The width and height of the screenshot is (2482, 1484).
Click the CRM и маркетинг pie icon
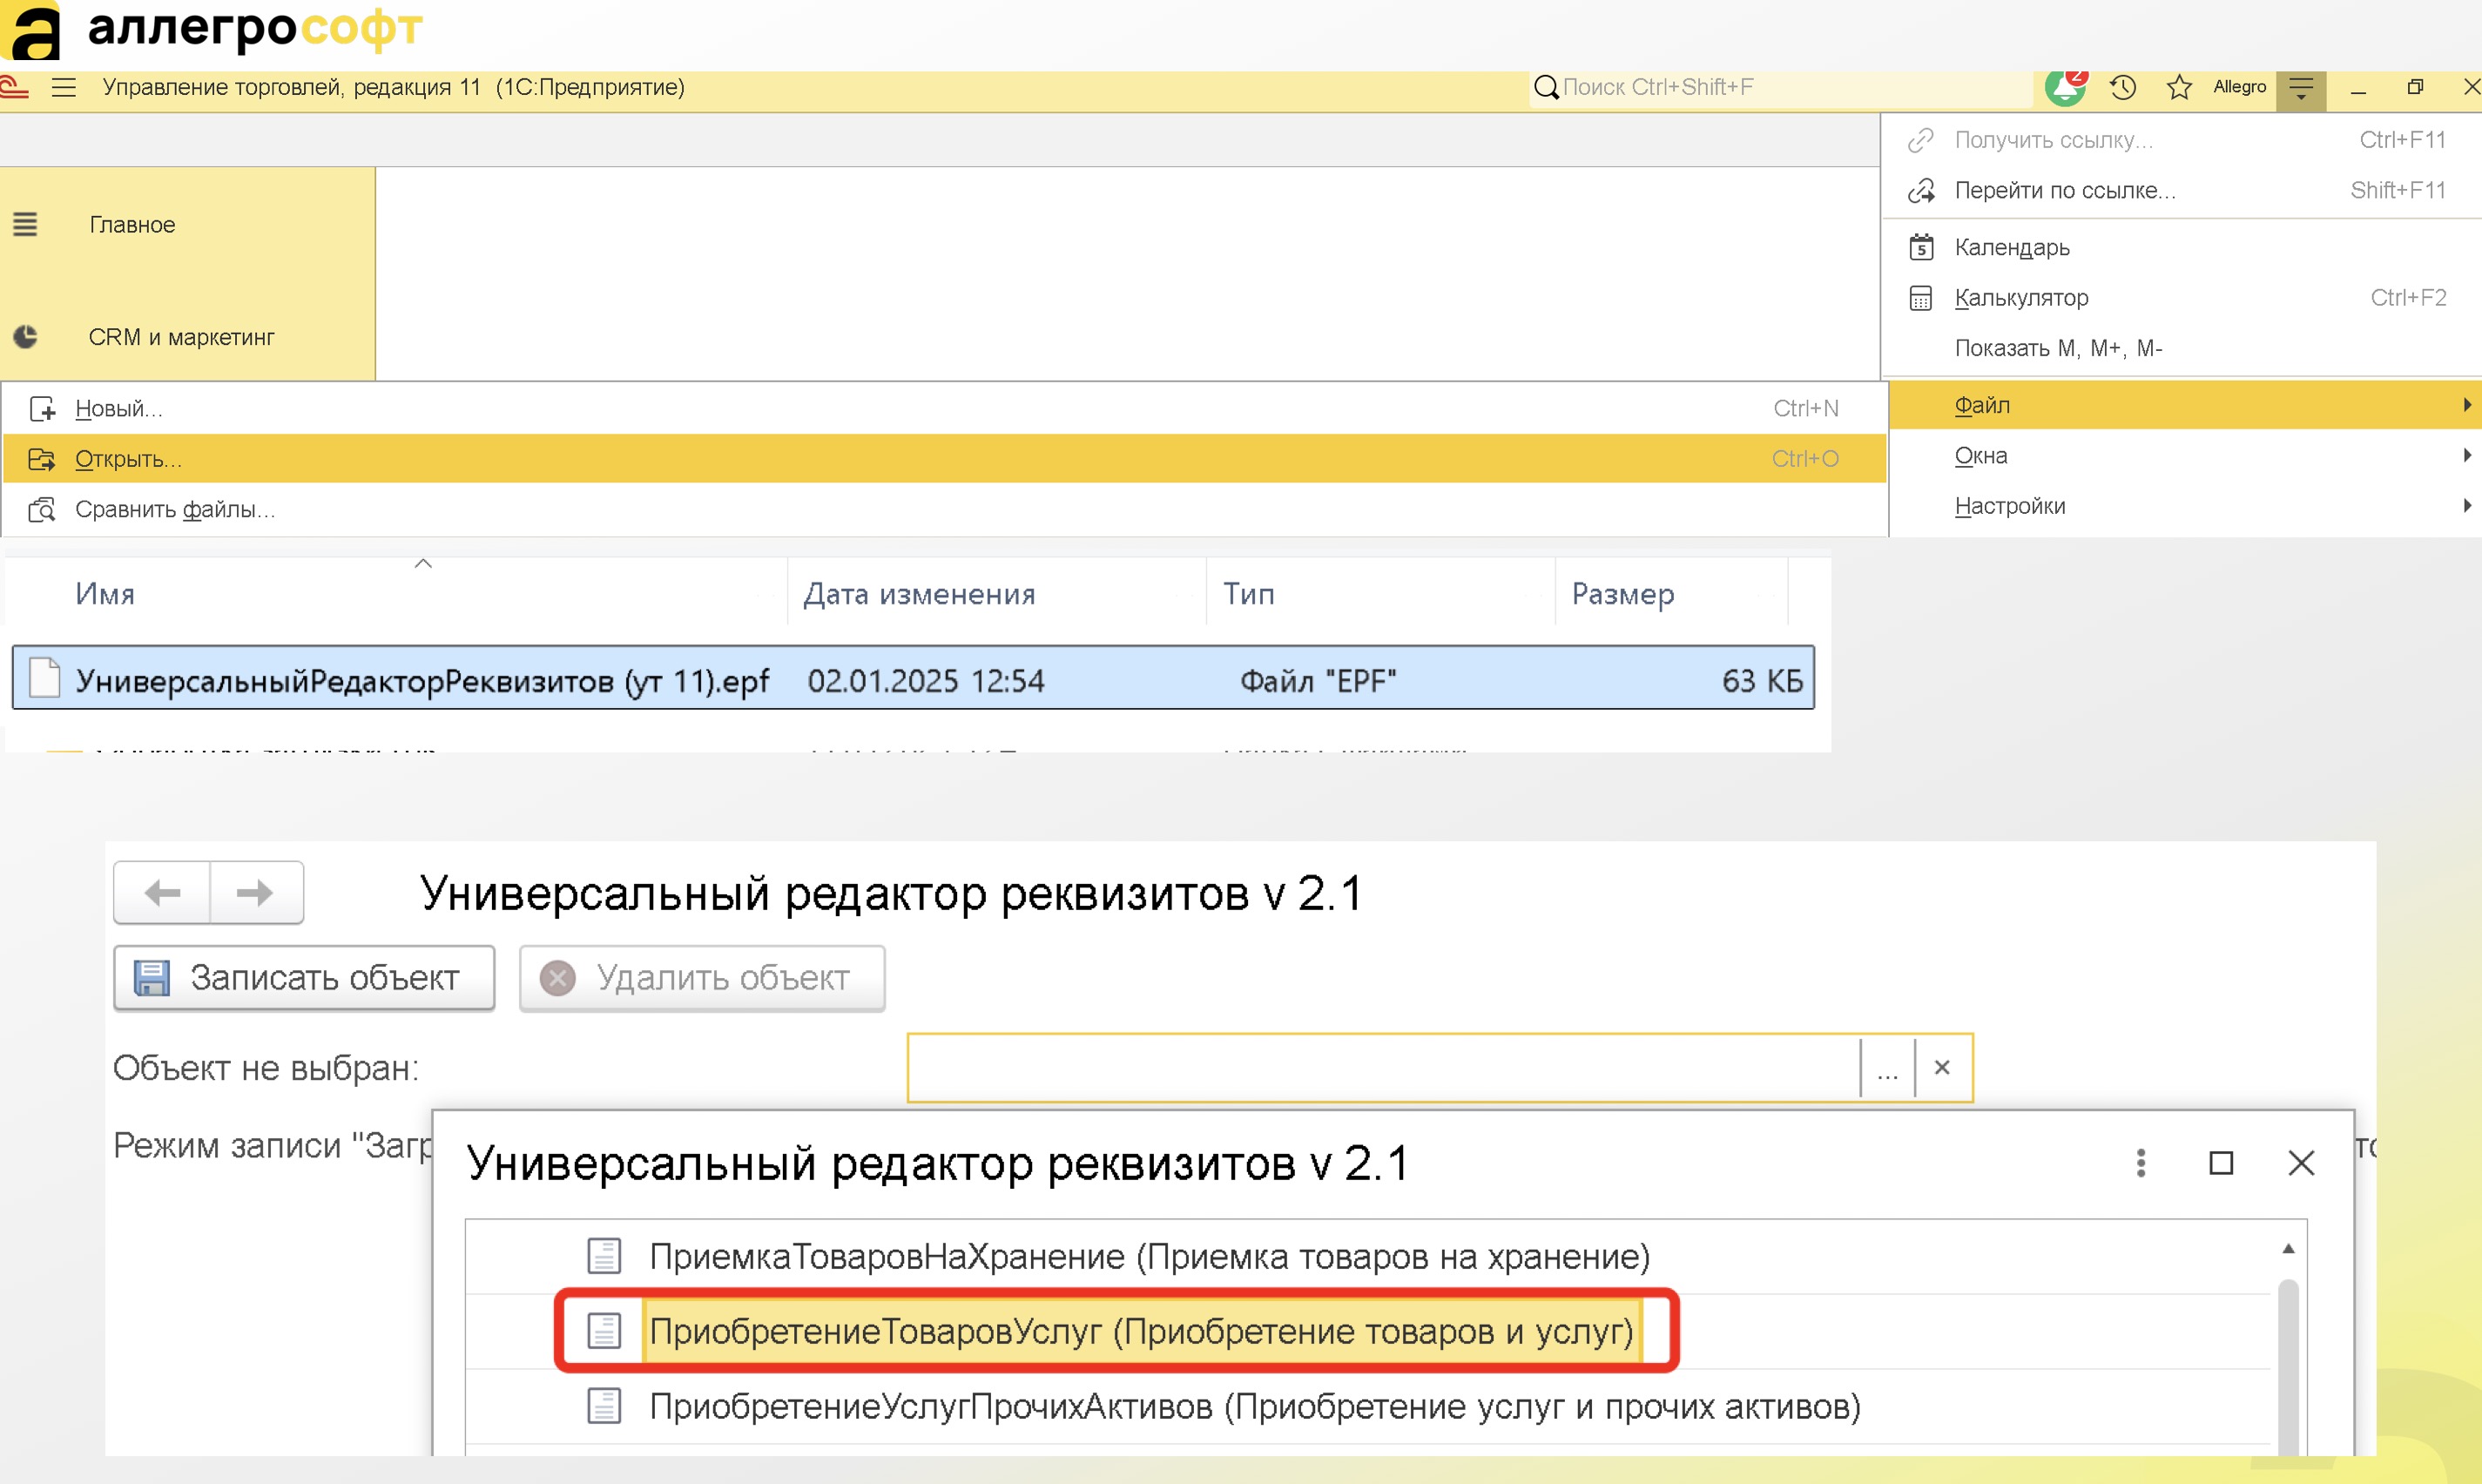(25, 337)
